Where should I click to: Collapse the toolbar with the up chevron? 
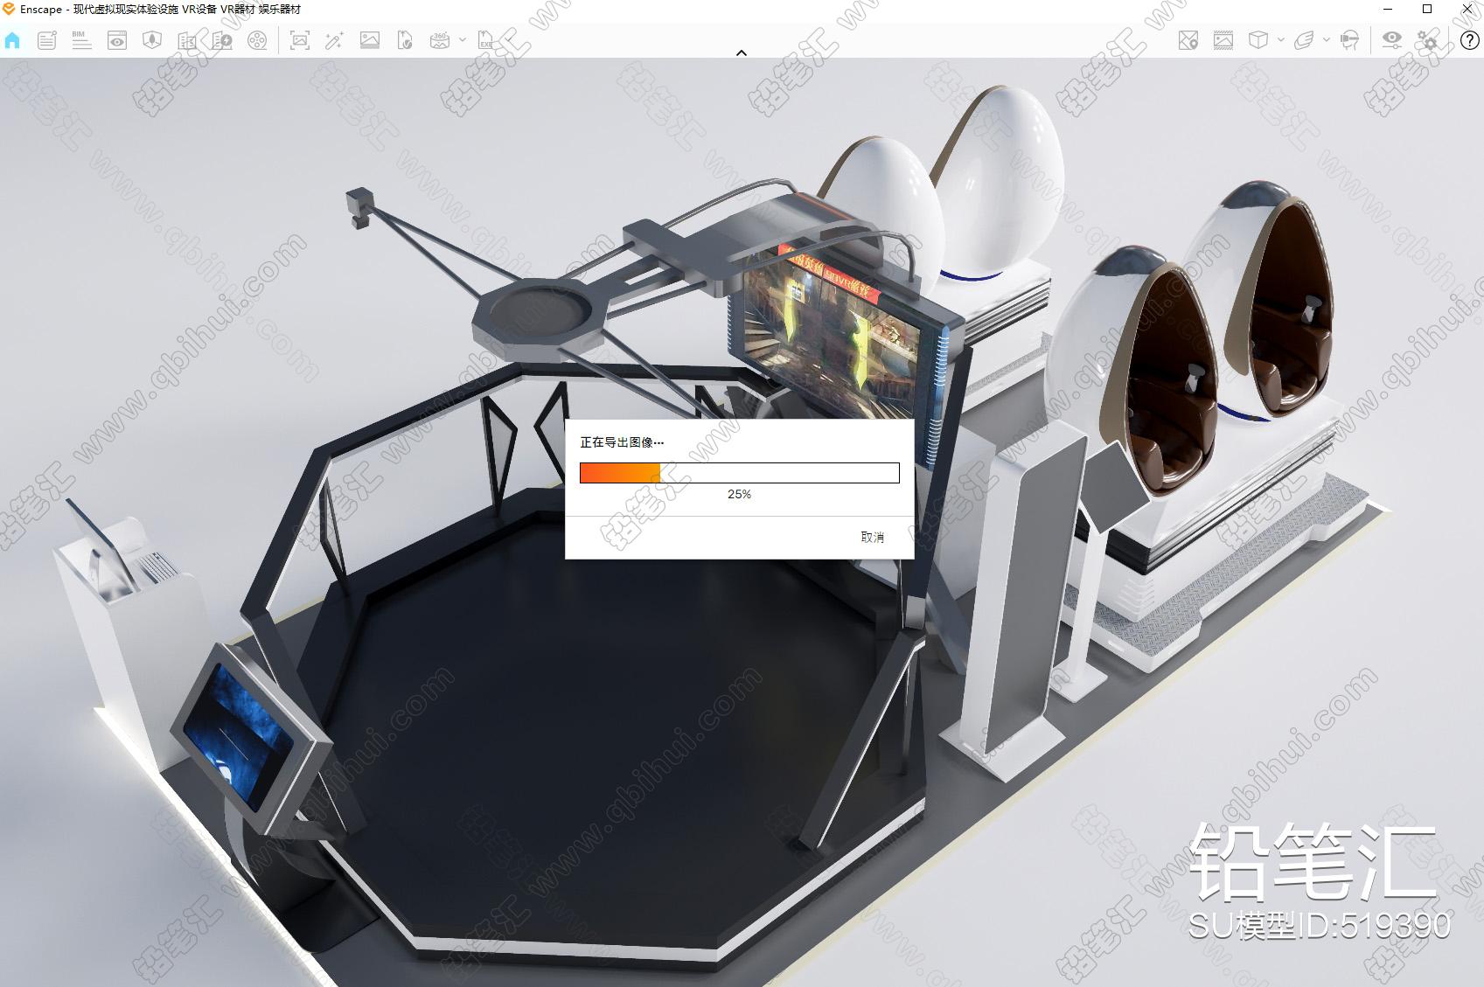[742, 53]
